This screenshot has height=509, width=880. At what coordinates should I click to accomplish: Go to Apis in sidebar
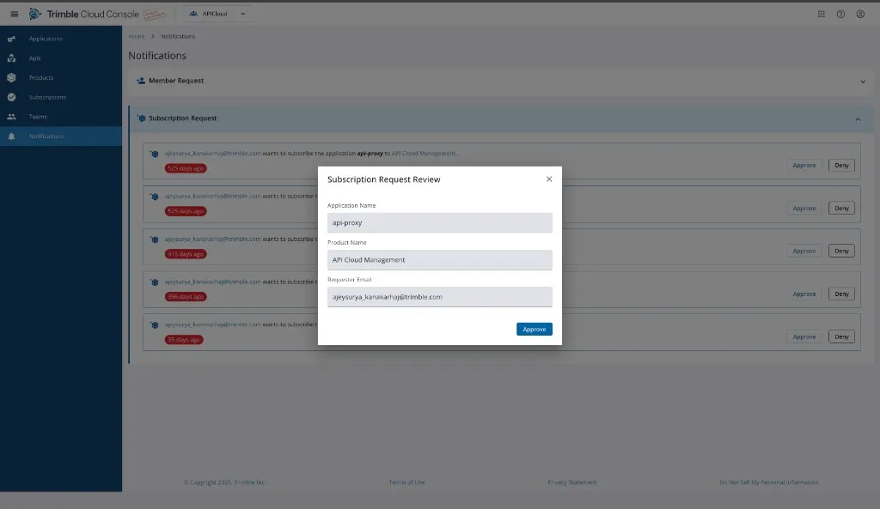click(x=34, y=58)
